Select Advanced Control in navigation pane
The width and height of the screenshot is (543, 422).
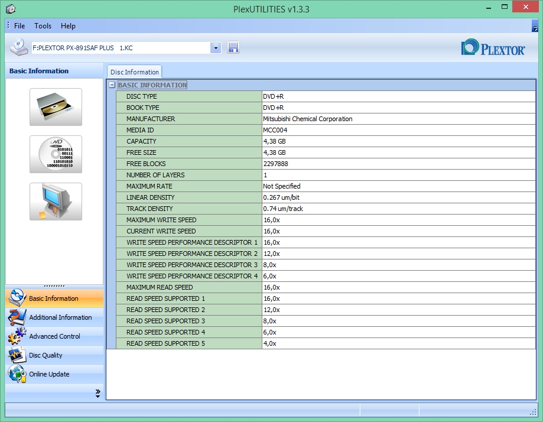[54, 336]
